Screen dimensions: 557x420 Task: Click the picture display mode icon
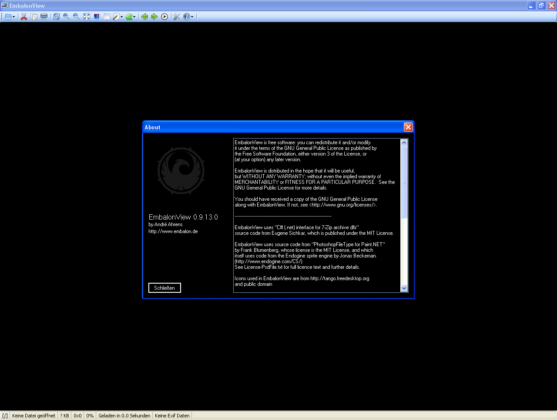tap(97, 17)
